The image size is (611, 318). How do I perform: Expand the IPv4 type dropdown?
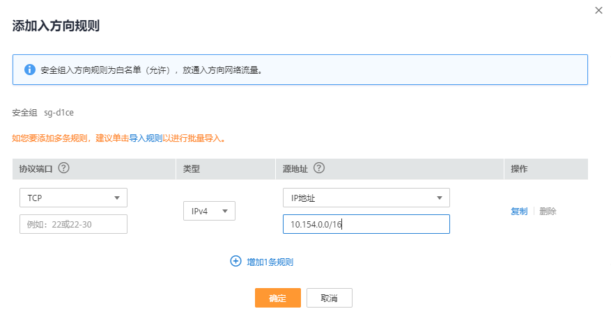[209, 211]
